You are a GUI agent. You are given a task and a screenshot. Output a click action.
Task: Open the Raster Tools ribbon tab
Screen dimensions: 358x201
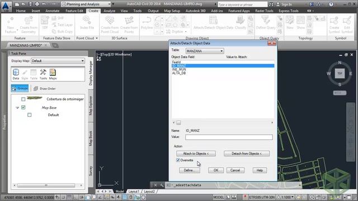[264, 11]
